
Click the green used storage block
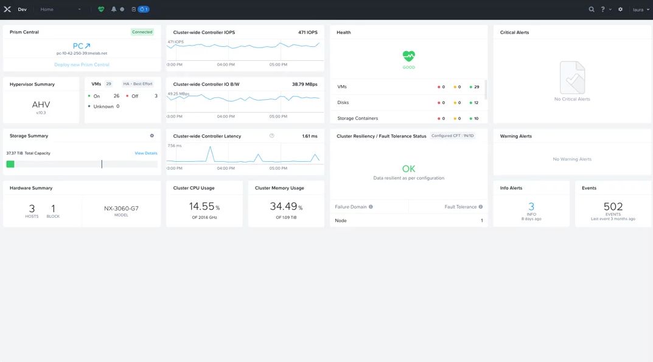tap(10, 164)
